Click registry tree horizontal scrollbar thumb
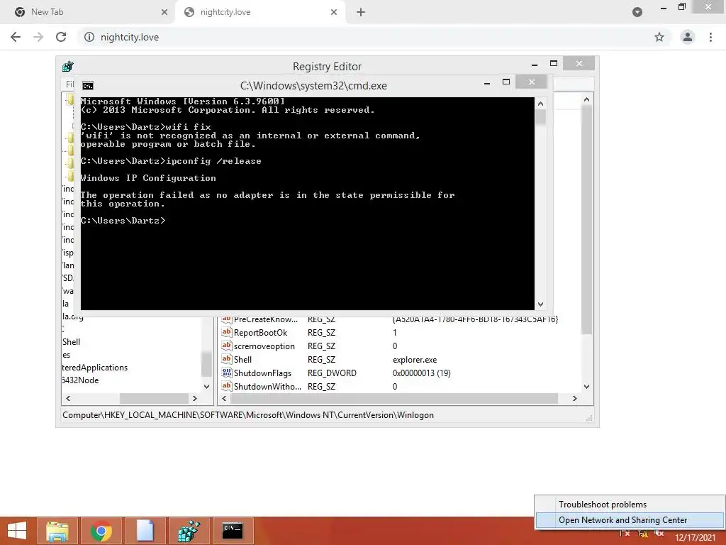 [154, 399]
